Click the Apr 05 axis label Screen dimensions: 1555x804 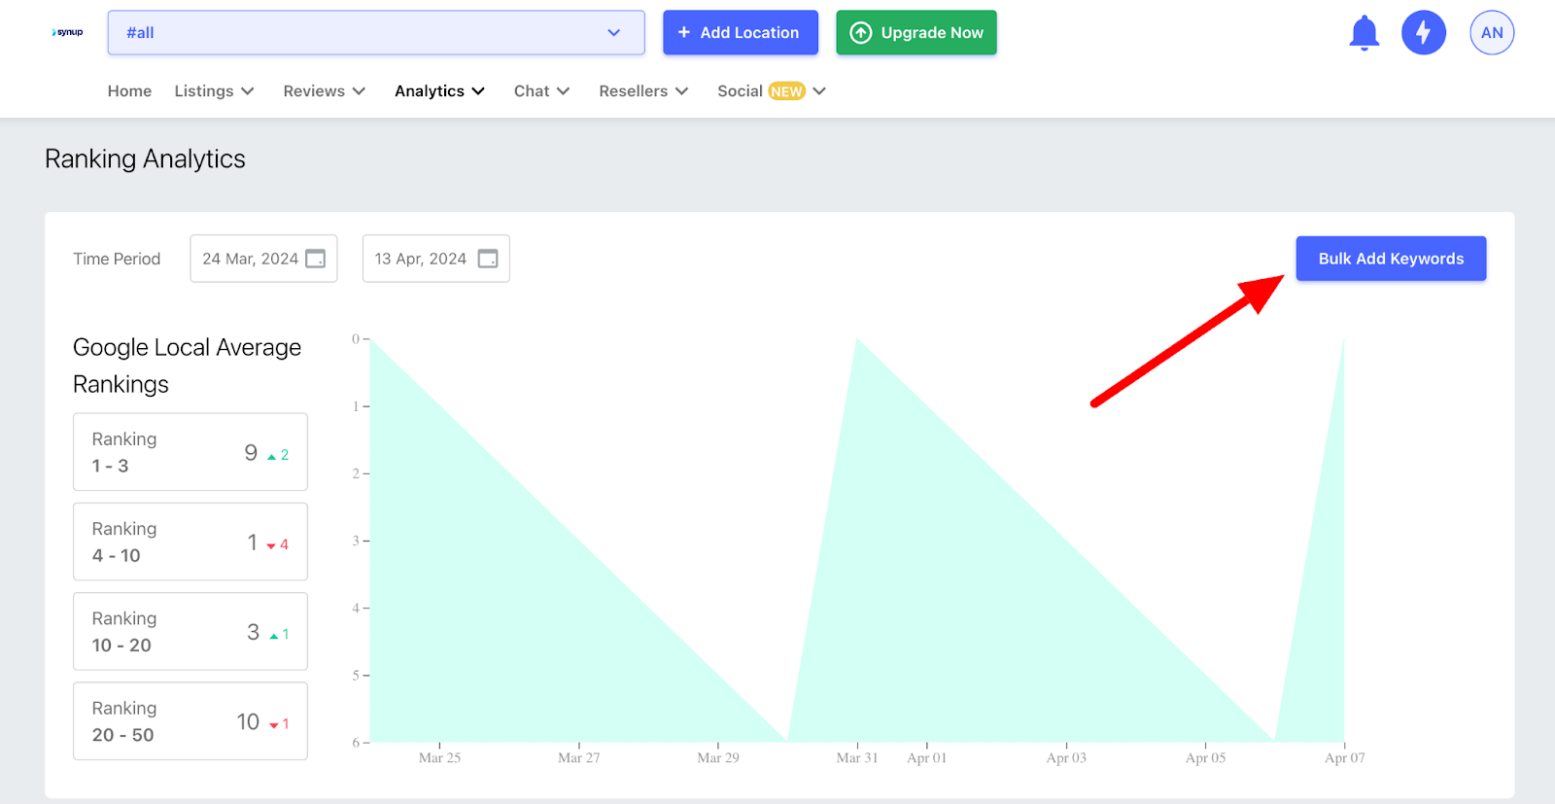1205,758
